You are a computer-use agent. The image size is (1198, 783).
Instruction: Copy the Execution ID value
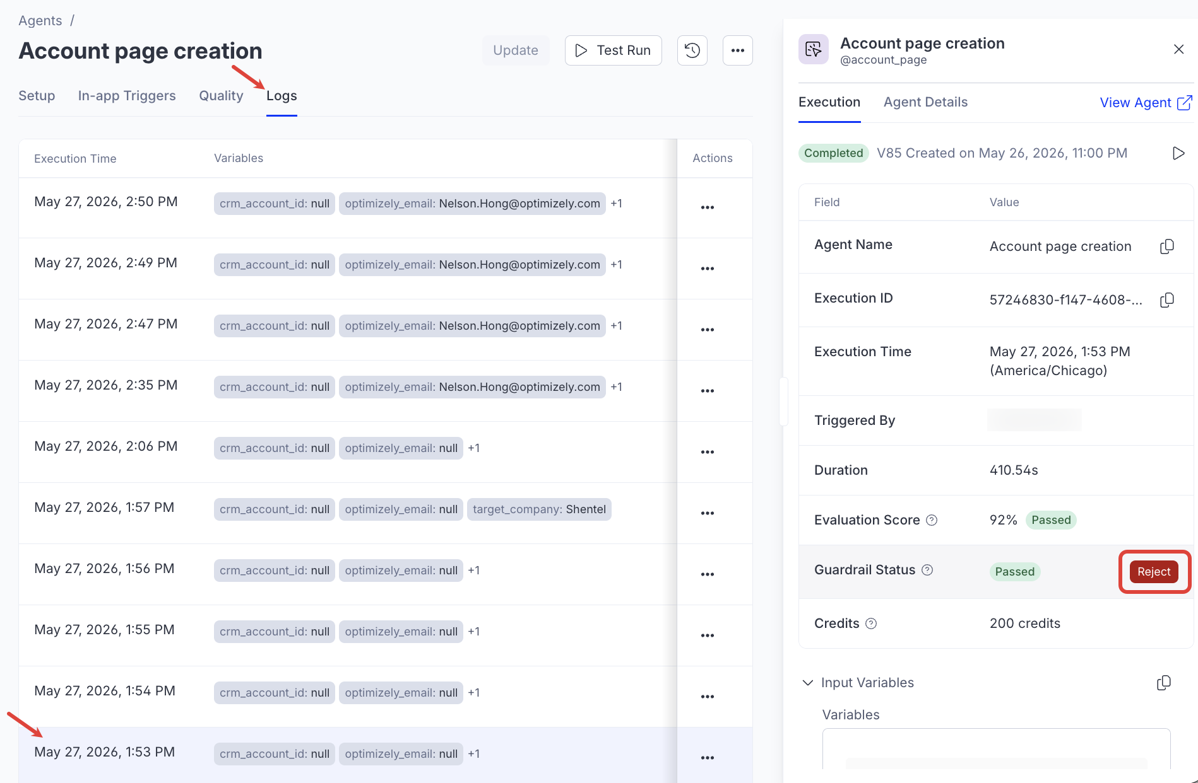tap(1167, 300)
